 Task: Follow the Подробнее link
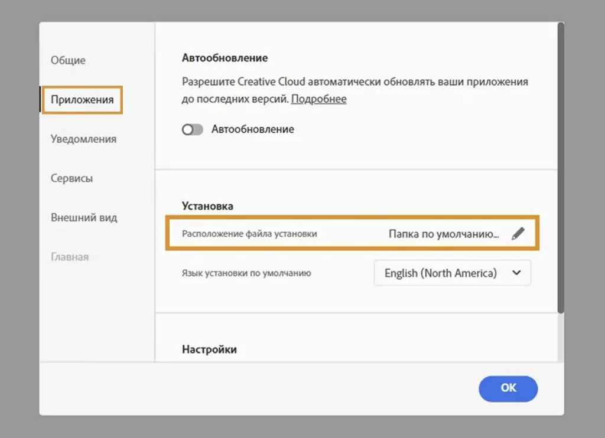click(x=318, y=99)
